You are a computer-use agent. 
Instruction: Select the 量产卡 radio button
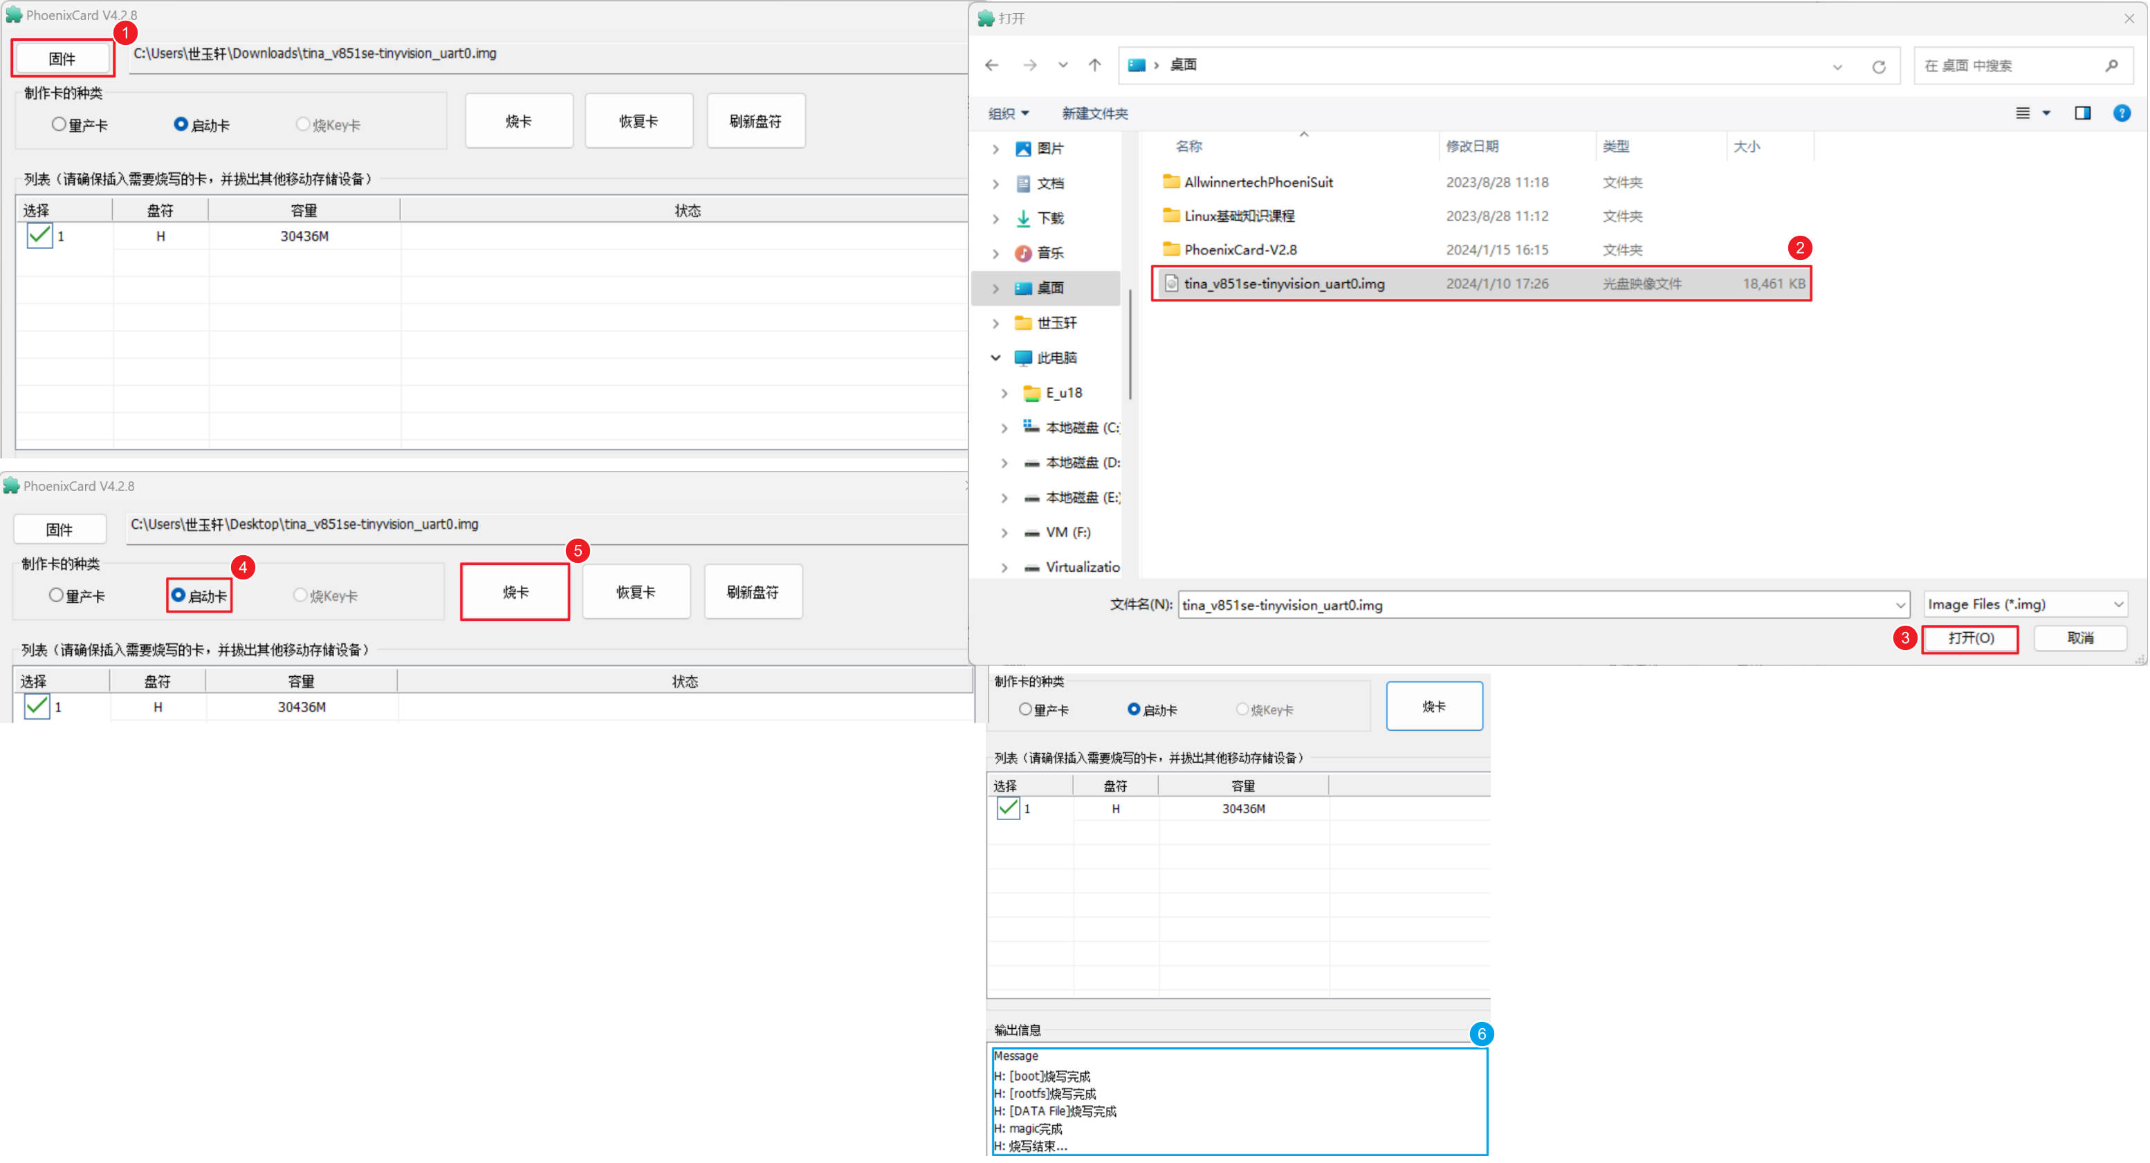pyautogui.click(x=57, y=124)
